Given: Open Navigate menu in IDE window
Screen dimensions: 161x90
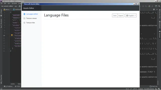Looking at the screenshot, I should click(x=14, y=3).
